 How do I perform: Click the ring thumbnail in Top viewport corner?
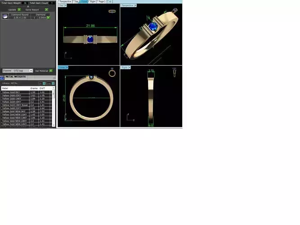pos(112,11)
